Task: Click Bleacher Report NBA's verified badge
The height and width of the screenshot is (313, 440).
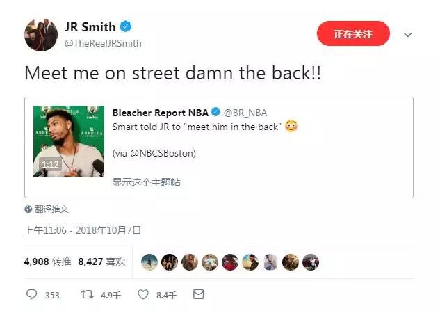Action: click(x=215, y=112)
